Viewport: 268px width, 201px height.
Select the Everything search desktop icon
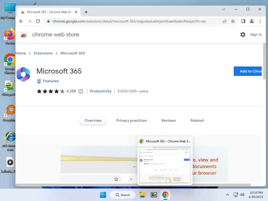pos(9,113)
